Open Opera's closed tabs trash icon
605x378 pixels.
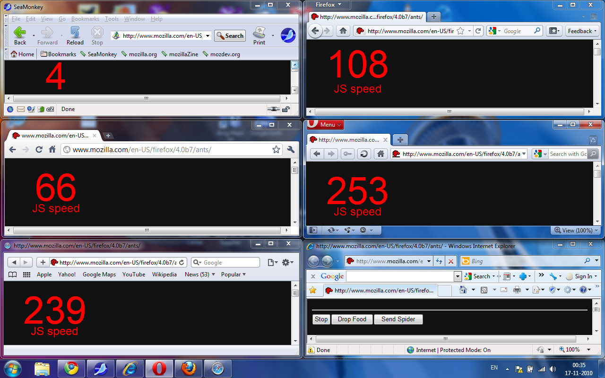593,140
